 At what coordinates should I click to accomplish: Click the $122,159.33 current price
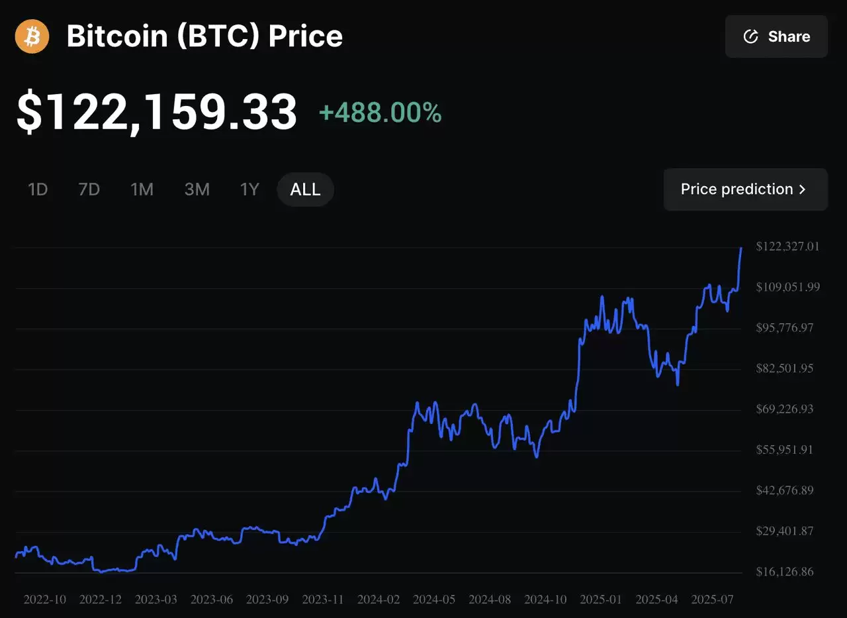(157, 112)
